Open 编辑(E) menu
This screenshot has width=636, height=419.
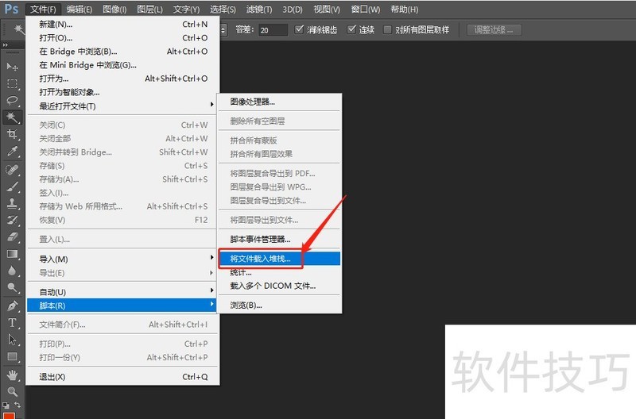click(79, 9)
